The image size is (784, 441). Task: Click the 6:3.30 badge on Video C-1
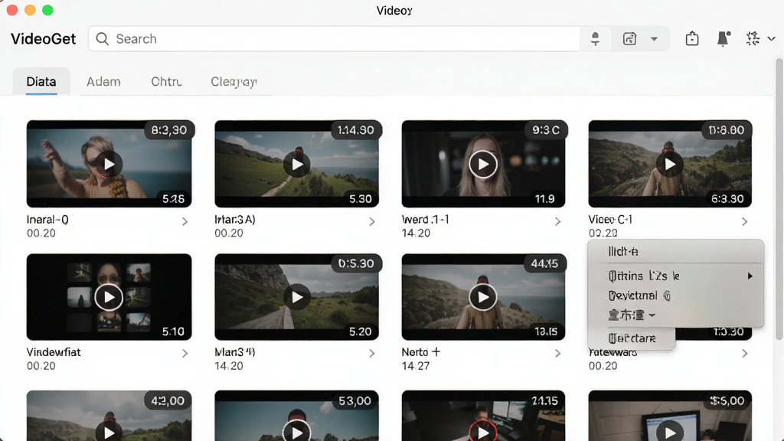727,199
